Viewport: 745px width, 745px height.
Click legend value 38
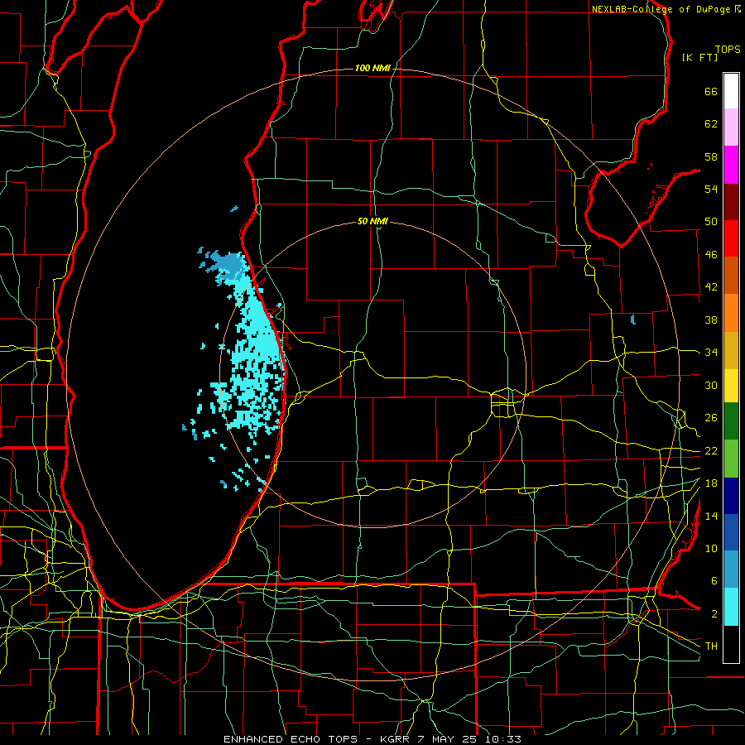[x=711, y=320]
